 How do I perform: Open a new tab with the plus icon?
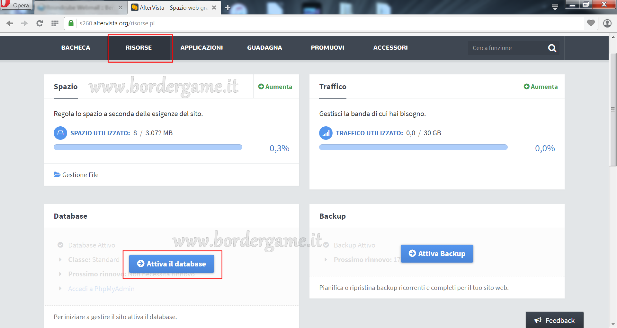228,8
